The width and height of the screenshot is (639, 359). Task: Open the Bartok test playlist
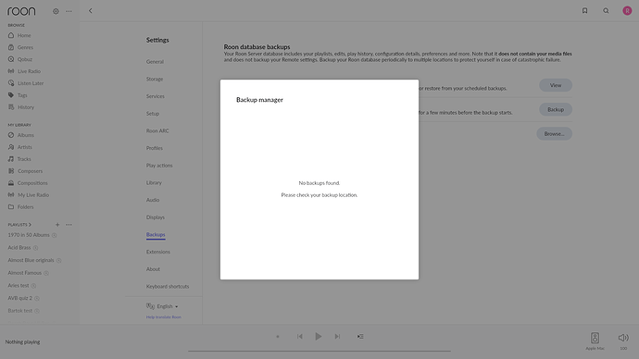tap(20, 311)
